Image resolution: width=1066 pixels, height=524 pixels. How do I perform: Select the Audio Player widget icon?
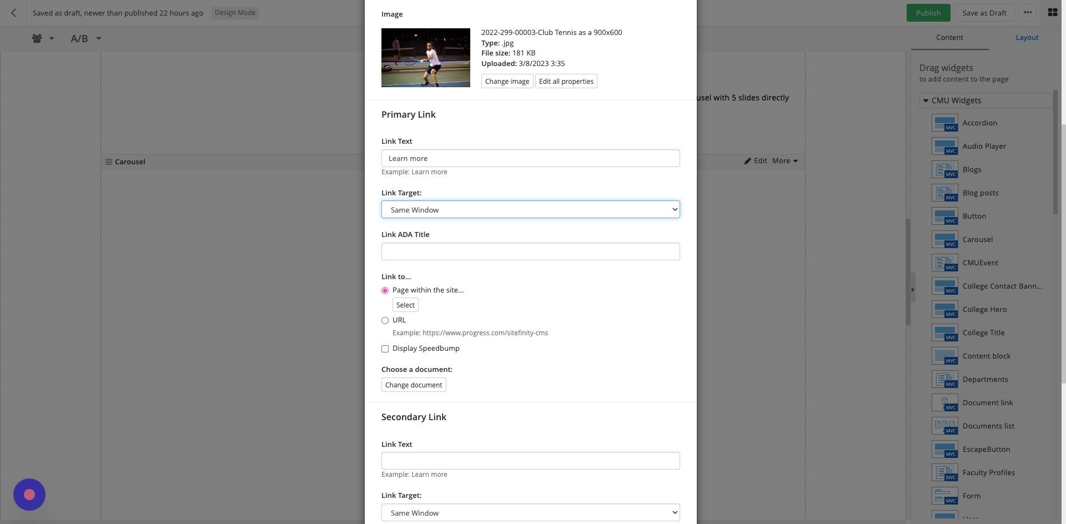(x=944, y=147)
